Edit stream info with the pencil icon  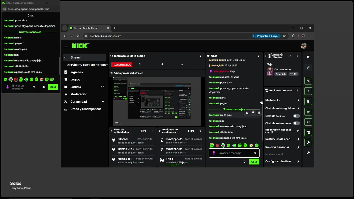click(x=290, y=56)
